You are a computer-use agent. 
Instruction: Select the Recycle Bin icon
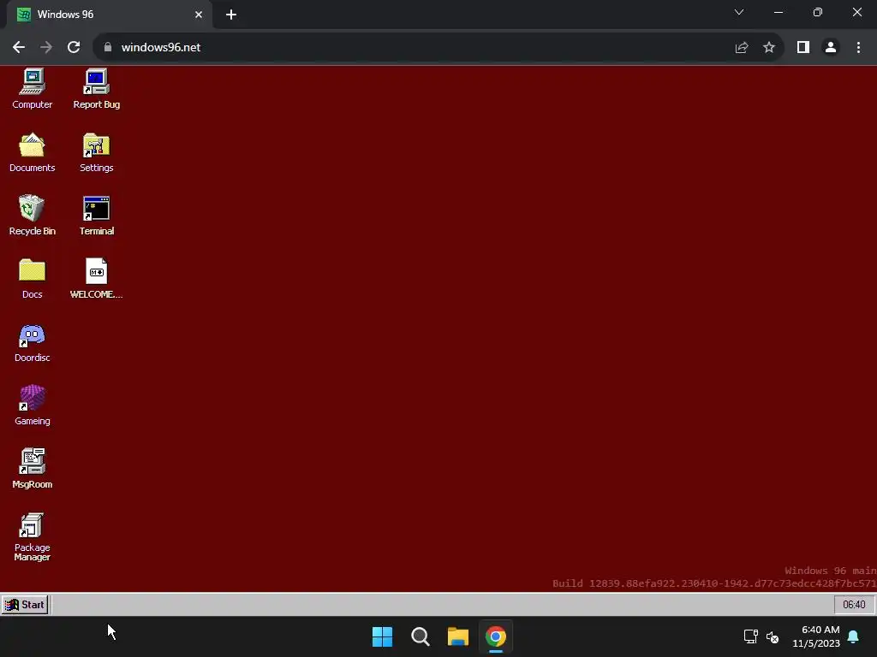[32, 215]
